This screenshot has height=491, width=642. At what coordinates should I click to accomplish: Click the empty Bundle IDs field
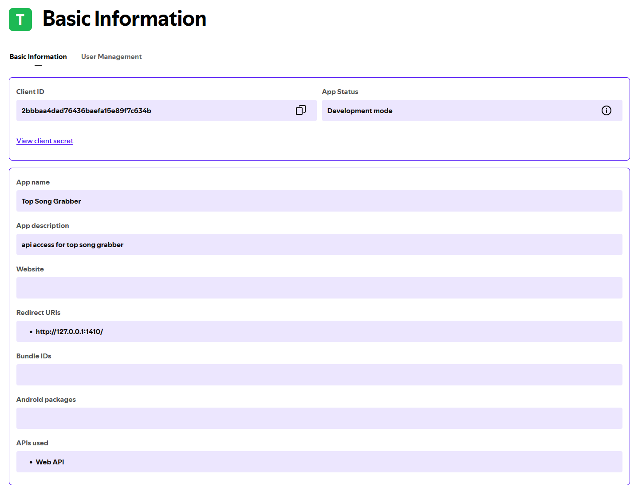[319, 375]
